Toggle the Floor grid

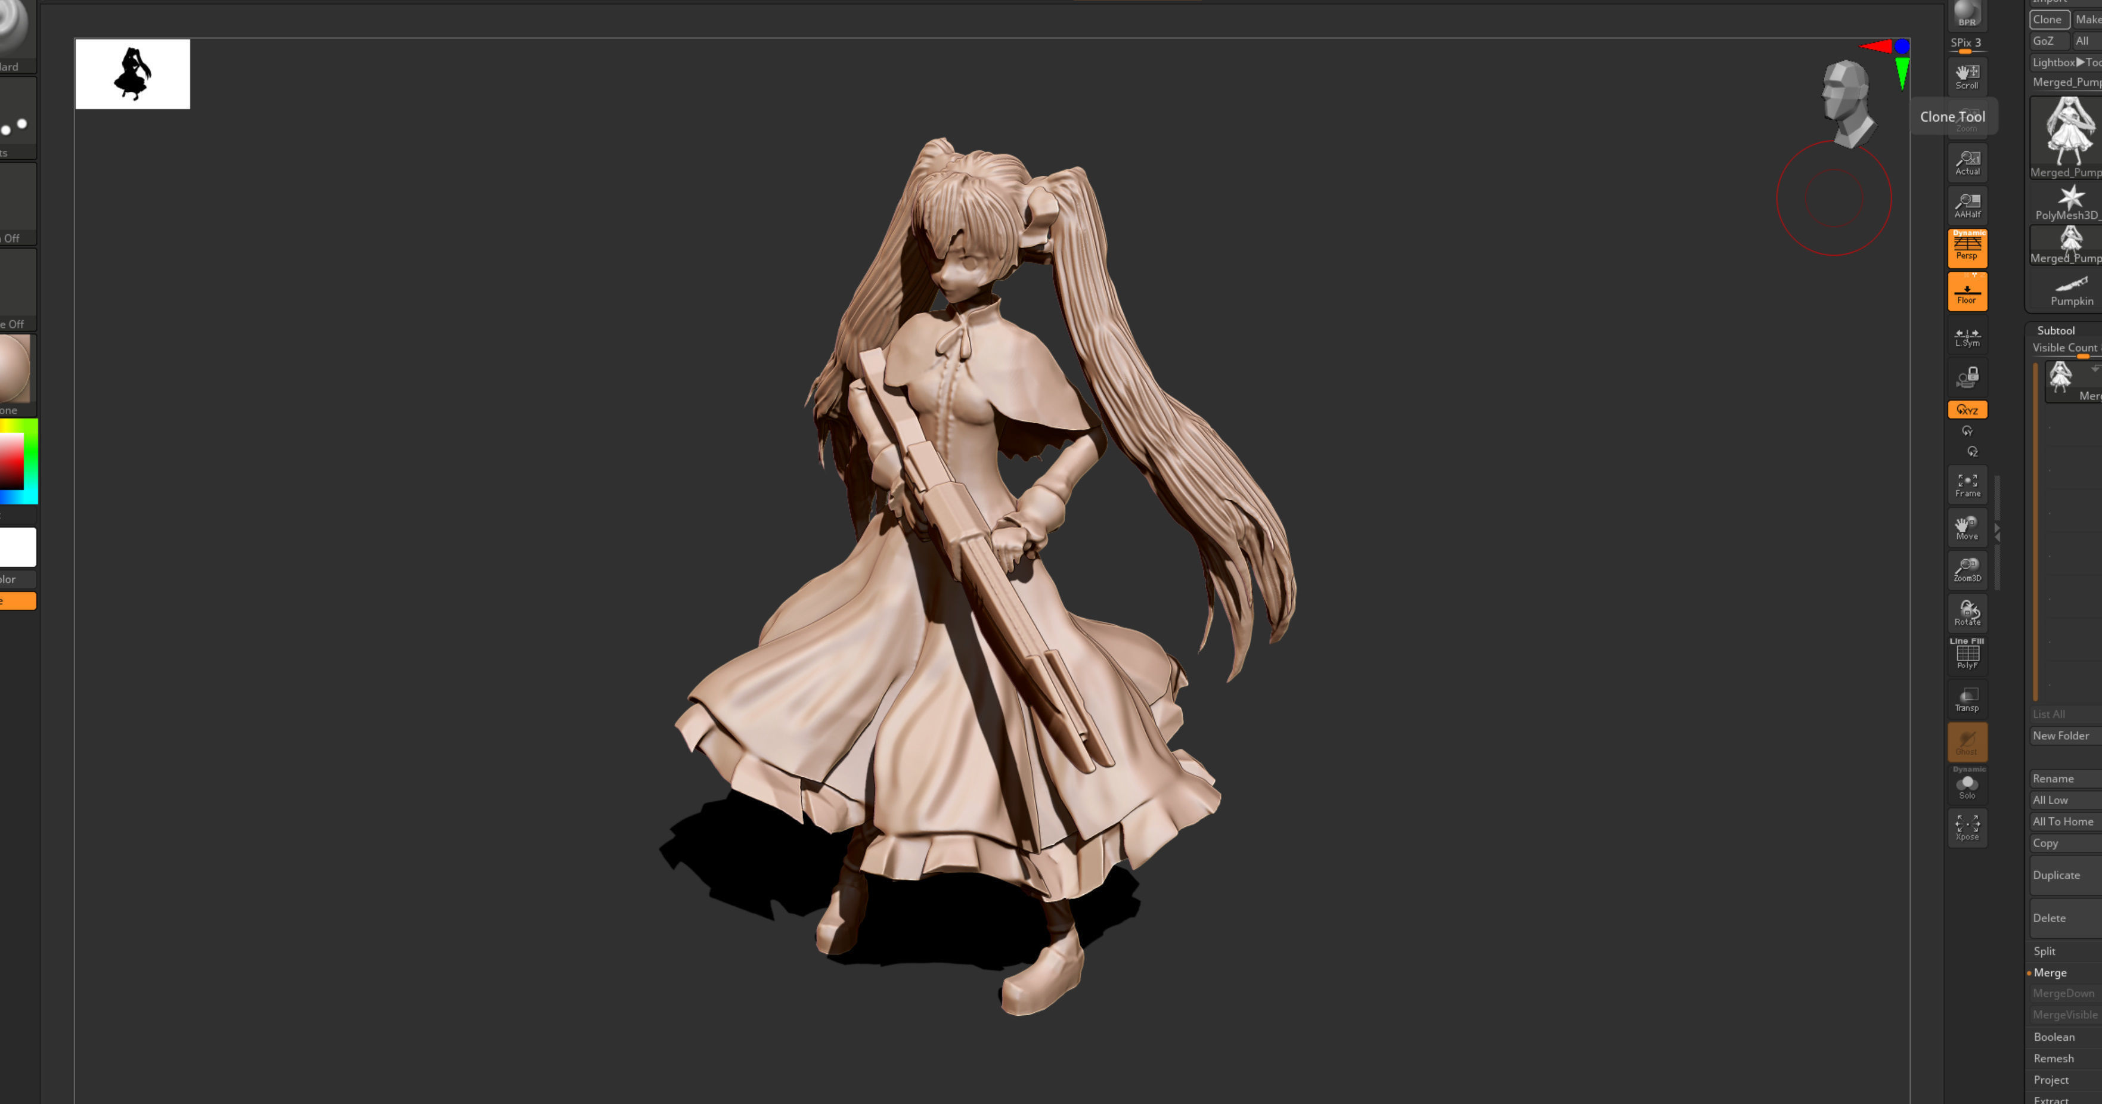coord(1967,291)
